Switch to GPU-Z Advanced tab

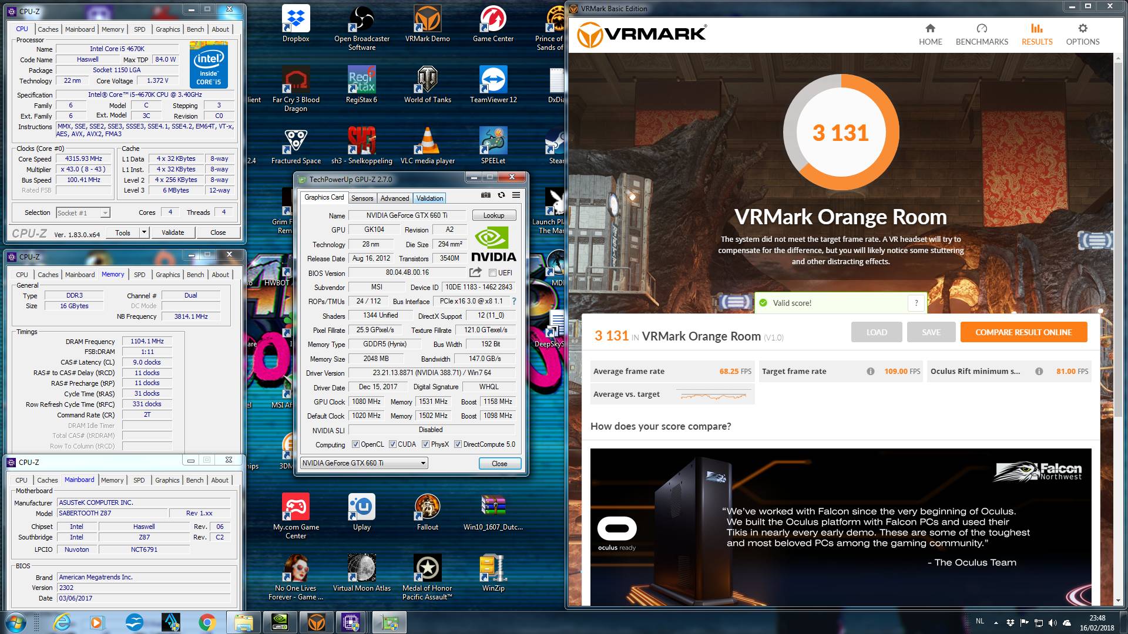pos(395,198)
